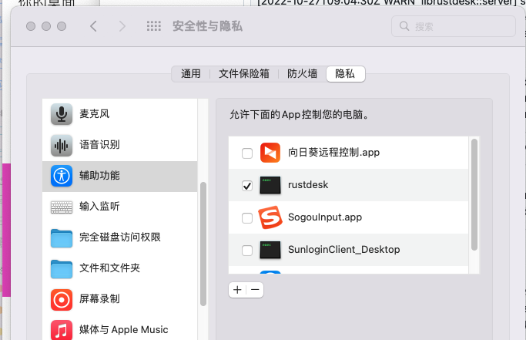Go back with the left chevron

94,26
